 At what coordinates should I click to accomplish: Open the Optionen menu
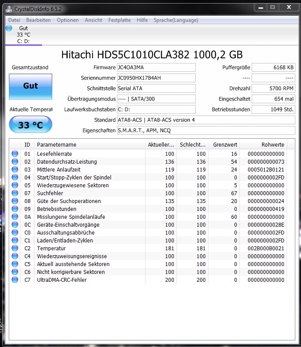tap(68, 20)
